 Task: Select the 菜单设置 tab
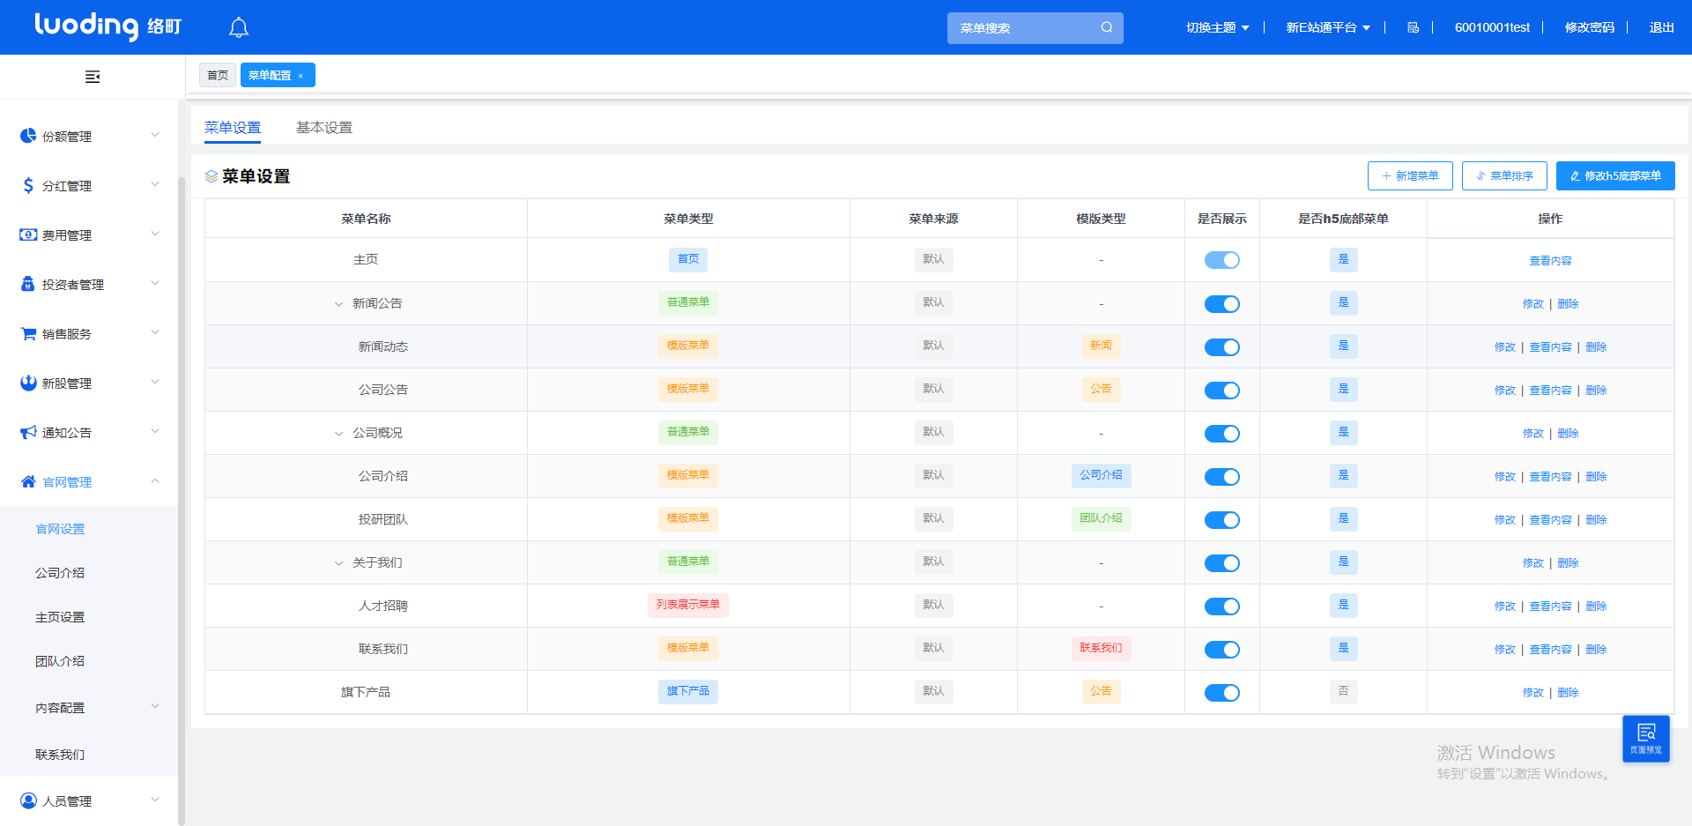coord(233,127)
